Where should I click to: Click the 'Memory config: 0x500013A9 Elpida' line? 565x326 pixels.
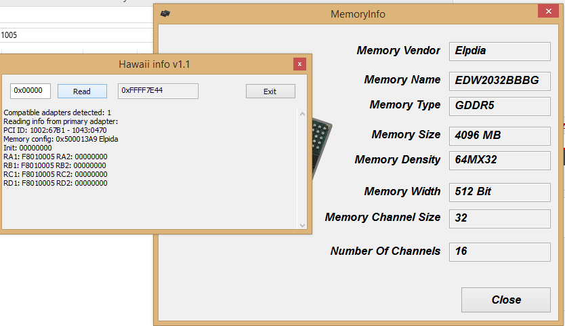point(61,139)
